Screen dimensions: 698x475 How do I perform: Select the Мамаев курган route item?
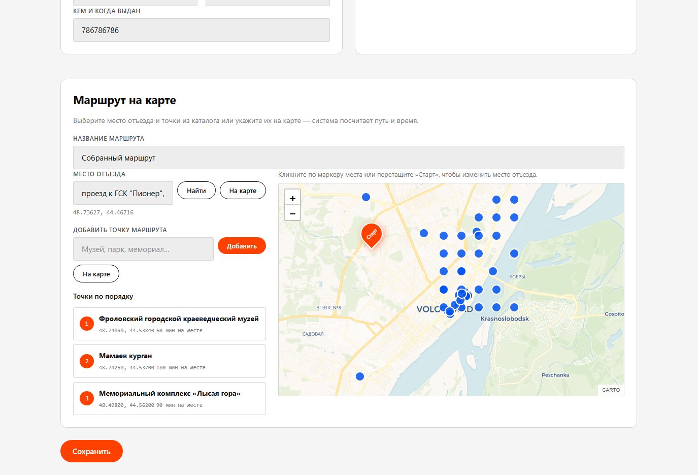(x=170, y=361)
